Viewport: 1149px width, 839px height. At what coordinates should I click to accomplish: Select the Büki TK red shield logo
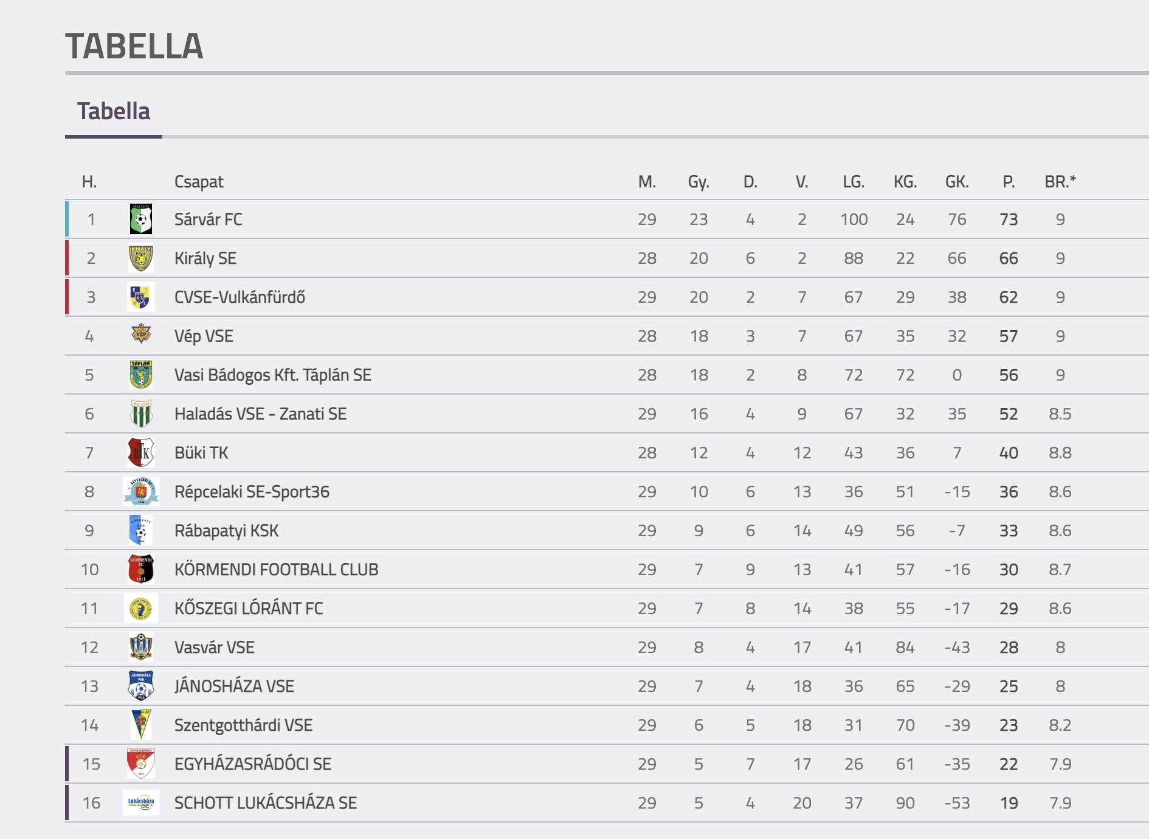[141, 452]
